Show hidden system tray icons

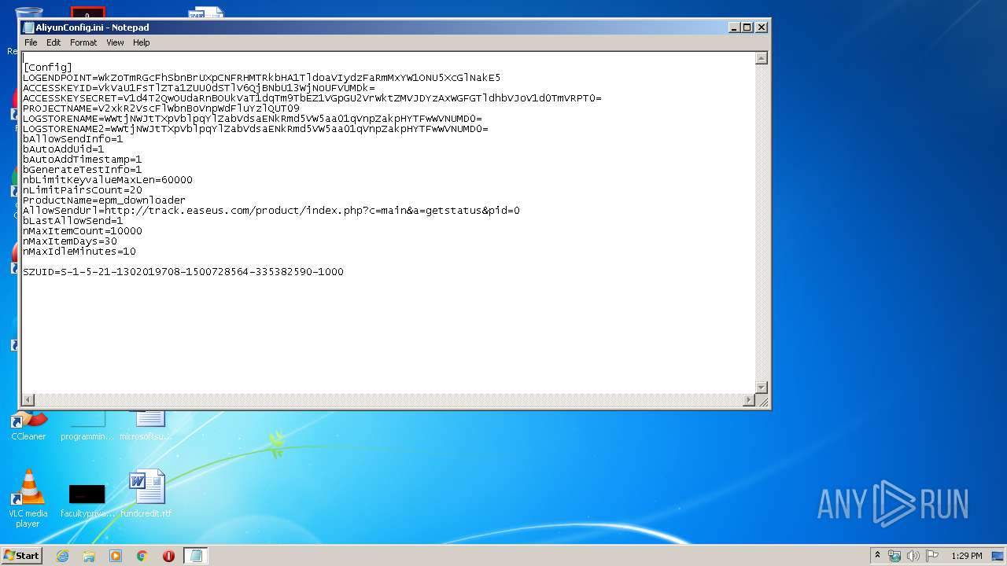pyautogui.click(x=877, y=555)
